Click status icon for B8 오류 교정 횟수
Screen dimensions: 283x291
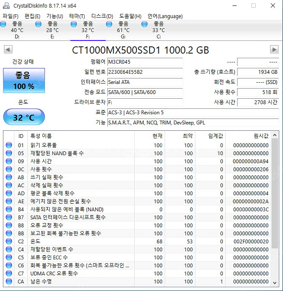[x=9, y=225]
